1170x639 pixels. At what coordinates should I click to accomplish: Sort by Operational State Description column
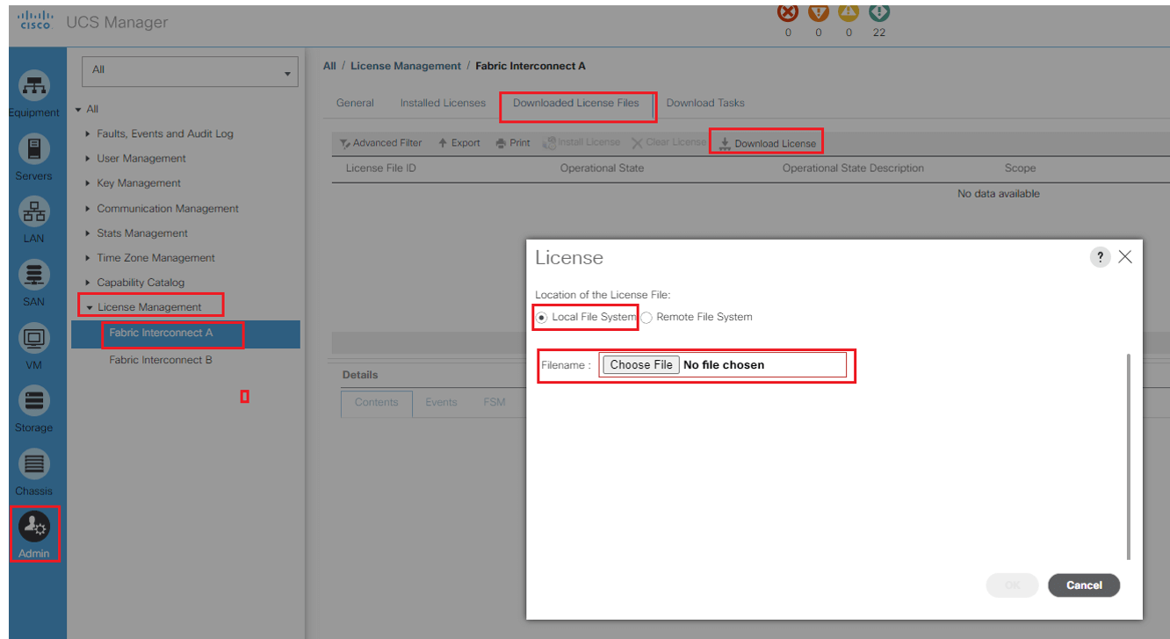[853, 168]
